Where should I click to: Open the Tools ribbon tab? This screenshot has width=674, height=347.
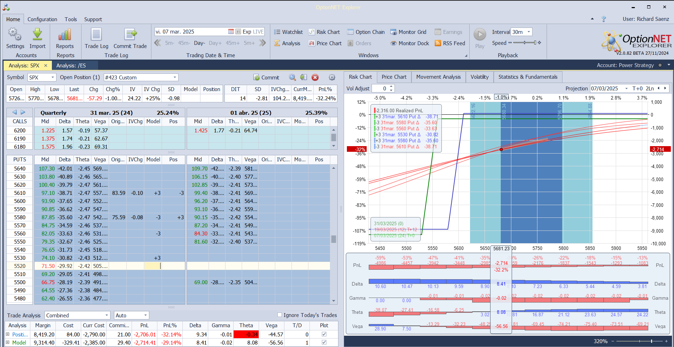(71, 19)
